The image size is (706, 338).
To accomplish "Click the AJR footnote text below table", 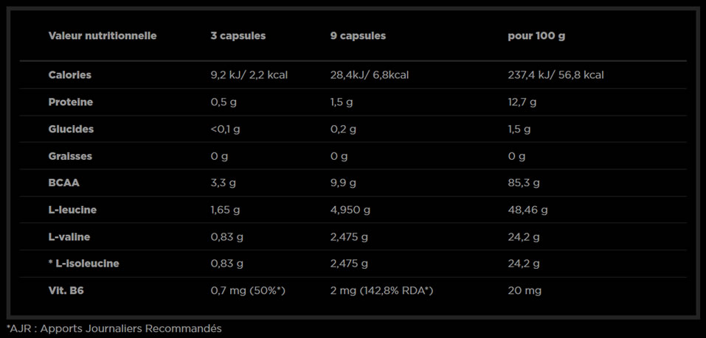I will click(114, 328).
